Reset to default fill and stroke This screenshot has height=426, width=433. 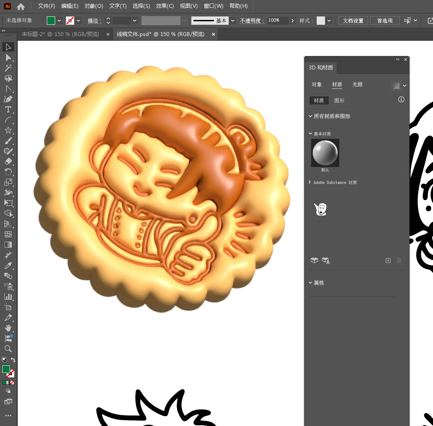(x=4, y=360)
